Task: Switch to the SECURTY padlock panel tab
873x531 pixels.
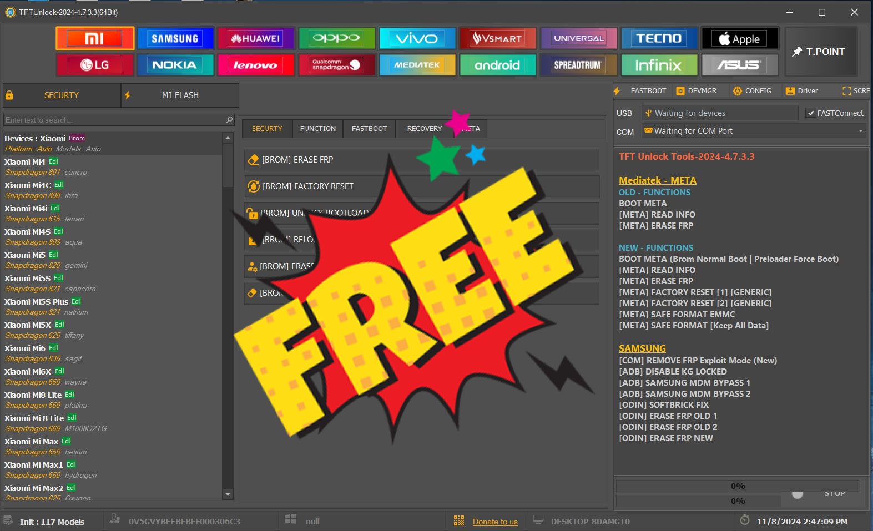Action: coord(62,95)
